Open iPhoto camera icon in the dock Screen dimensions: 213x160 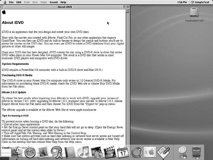click(x=97, y=152)
